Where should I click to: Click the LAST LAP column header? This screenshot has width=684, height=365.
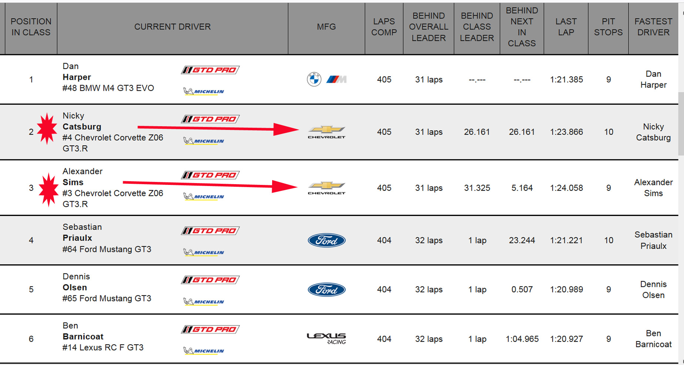click(566, 27)
